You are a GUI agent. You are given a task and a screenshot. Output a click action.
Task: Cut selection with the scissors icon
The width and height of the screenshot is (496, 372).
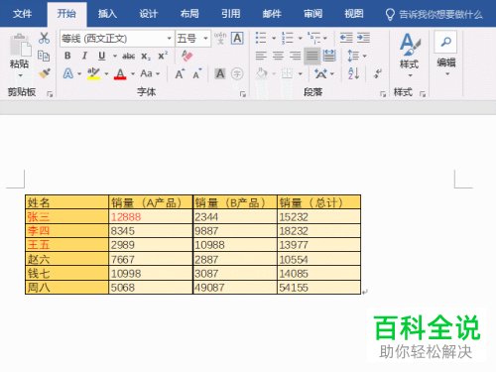(x=44, y=38)
